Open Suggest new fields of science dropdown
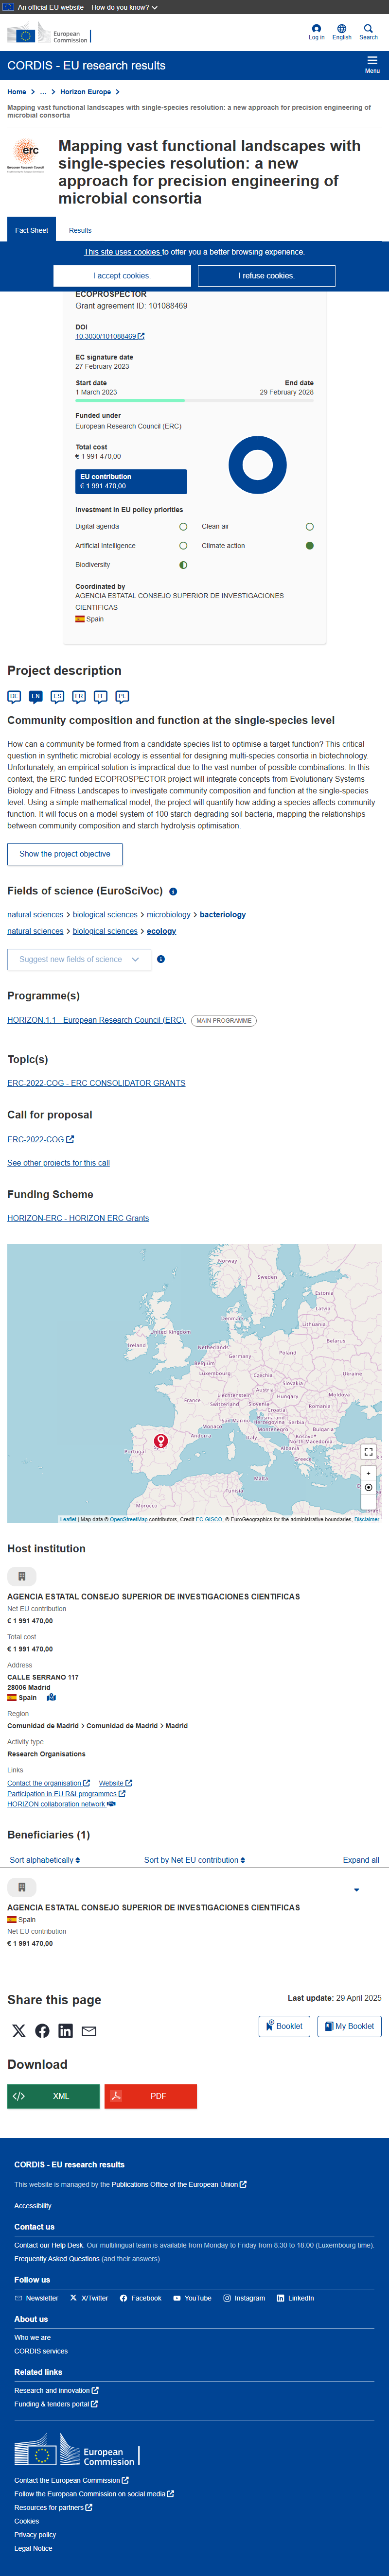 pos(79,959)
